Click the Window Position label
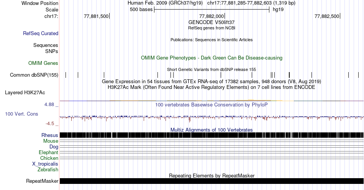The width and height of the screenshot is (364, 190). tap(40, 3)
